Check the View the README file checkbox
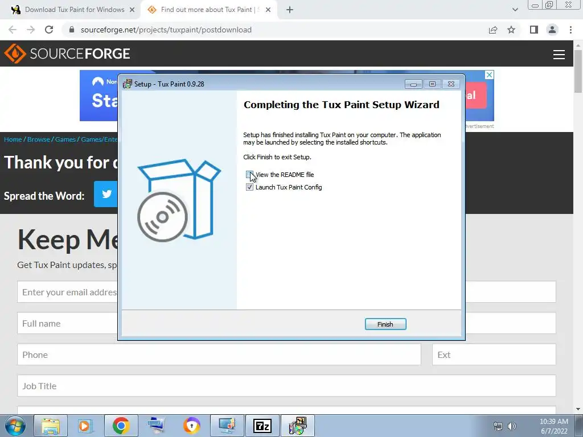This screenshot has height=437, width=583. tap(249, 175)
